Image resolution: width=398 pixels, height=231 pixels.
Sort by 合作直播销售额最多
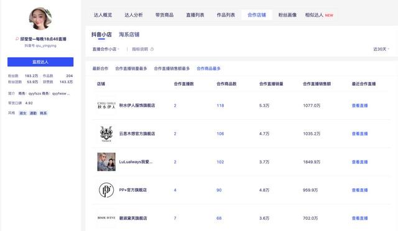click(x=172, y=68)
